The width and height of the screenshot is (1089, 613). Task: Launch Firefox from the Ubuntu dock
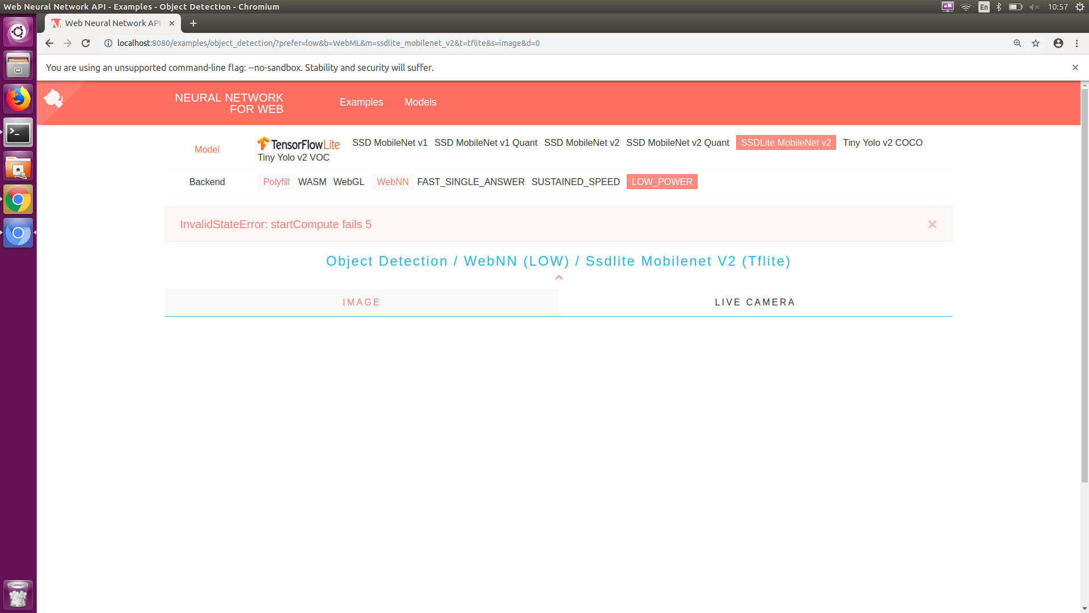coord(18,98)
